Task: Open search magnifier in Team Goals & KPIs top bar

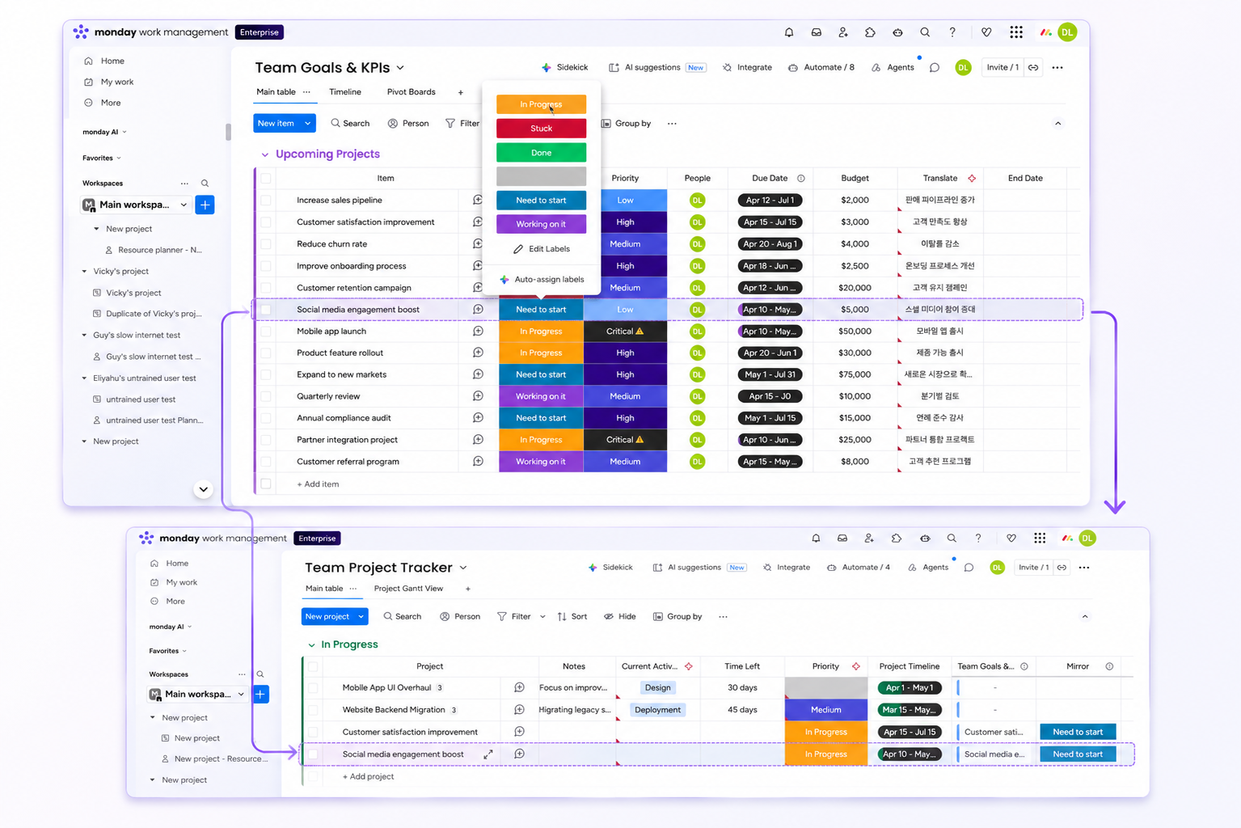Action: click(x=925, y=32)
